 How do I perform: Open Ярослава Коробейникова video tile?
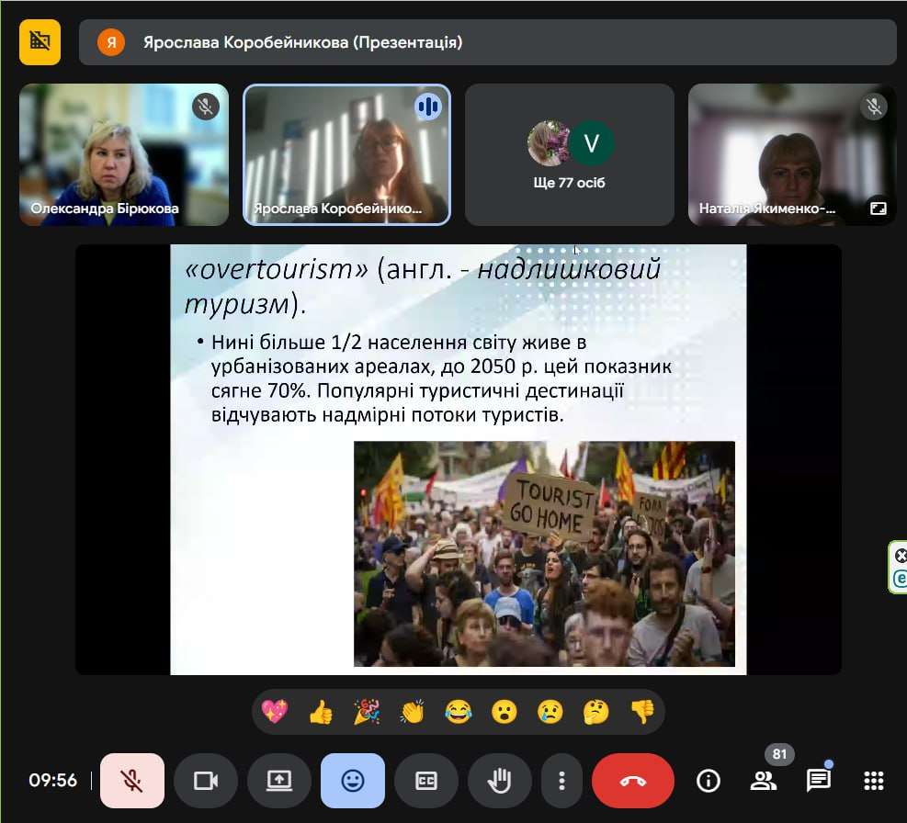pos(346,154)
